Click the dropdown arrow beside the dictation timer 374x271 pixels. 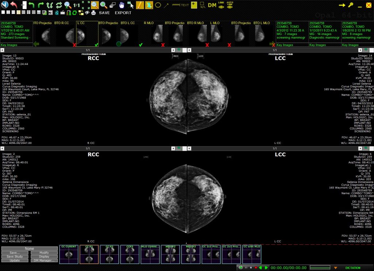(335, 267)
